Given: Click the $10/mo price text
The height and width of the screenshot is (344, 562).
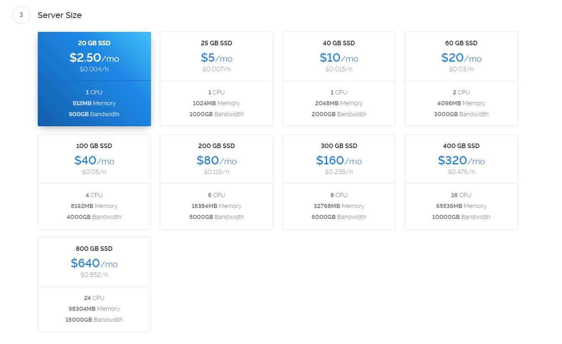Looking at the screenshot, I should click(339, 58).
